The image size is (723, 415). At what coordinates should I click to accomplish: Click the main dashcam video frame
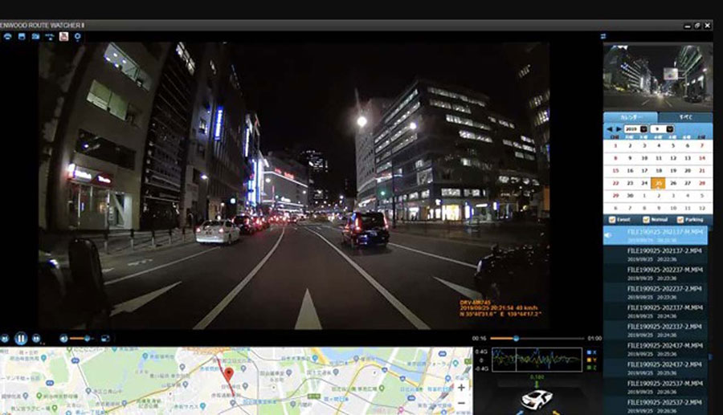coord(294,185)
